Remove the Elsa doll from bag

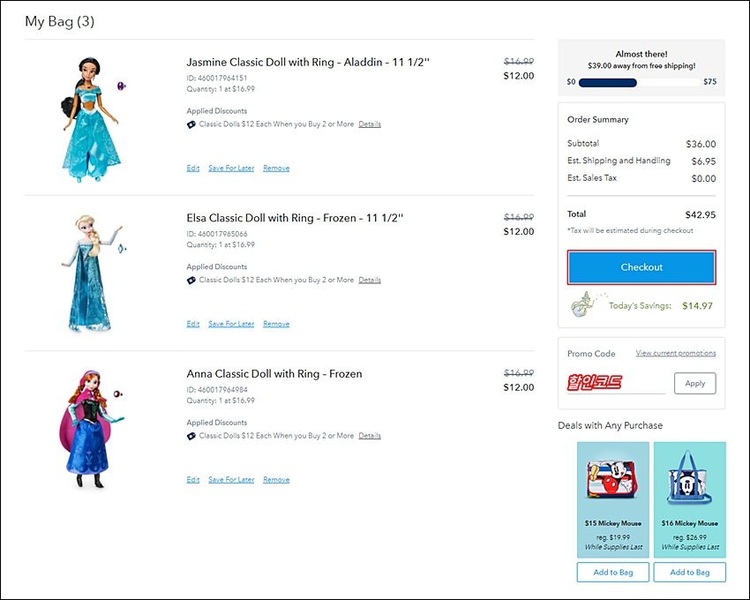click(276, 324)
